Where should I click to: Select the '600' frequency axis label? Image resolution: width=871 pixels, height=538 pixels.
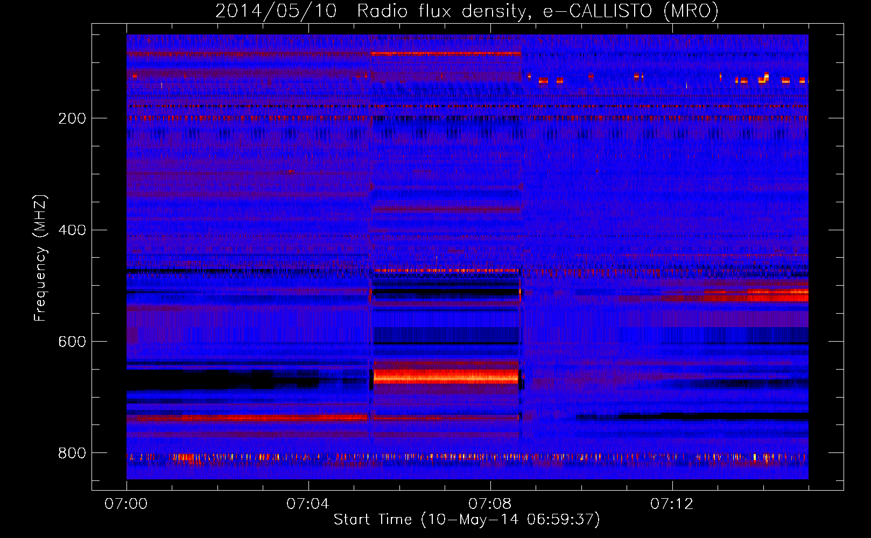click(72, 342)
